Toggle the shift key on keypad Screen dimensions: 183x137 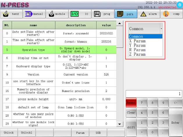131,127
